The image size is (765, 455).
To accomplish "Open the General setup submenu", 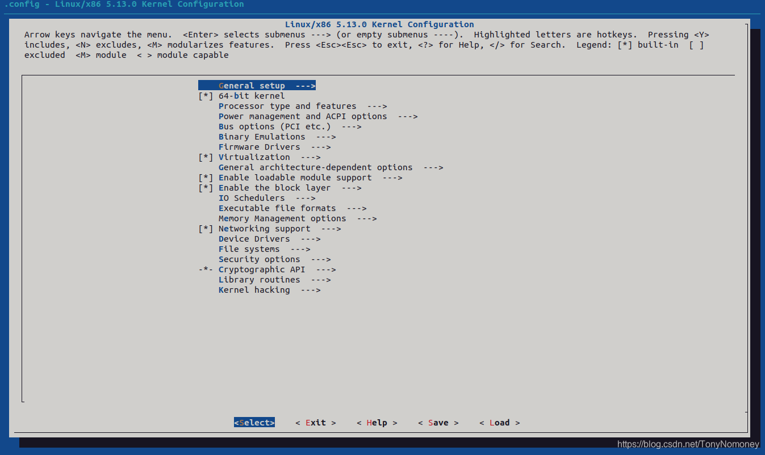I will click(x=257, y=86).
